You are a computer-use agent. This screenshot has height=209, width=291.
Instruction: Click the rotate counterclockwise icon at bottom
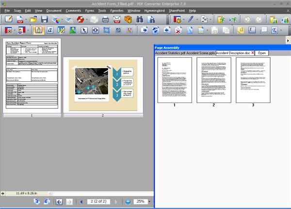click(x=36, y=201)
